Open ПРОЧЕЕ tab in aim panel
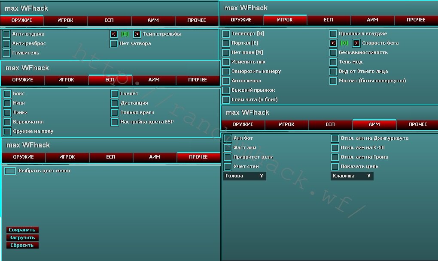 click(x=418, y=124)
